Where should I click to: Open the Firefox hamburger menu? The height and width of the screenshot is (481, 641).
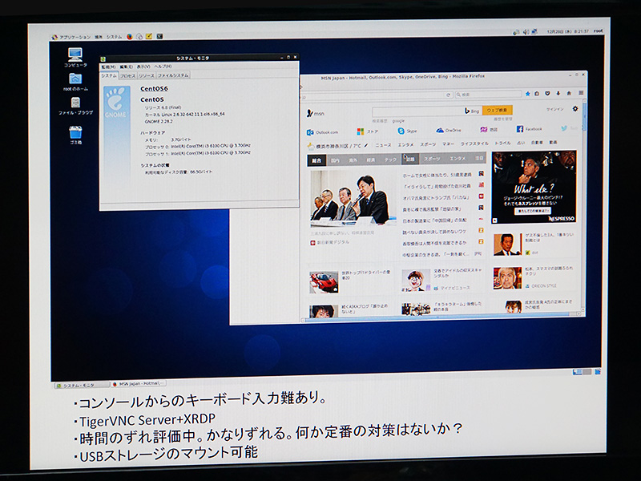click(581, 93)
